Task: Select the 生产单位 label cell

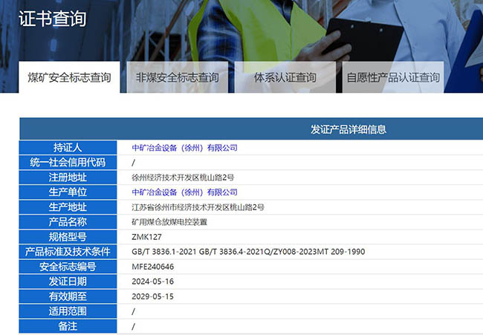Action: pos(68,192)
